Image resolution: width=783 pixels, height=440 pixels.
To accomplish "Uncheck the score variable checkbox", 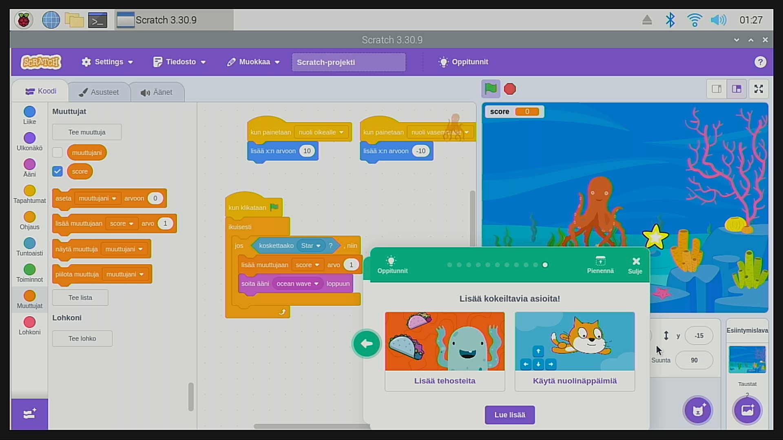I will click(x=58, y=172).
